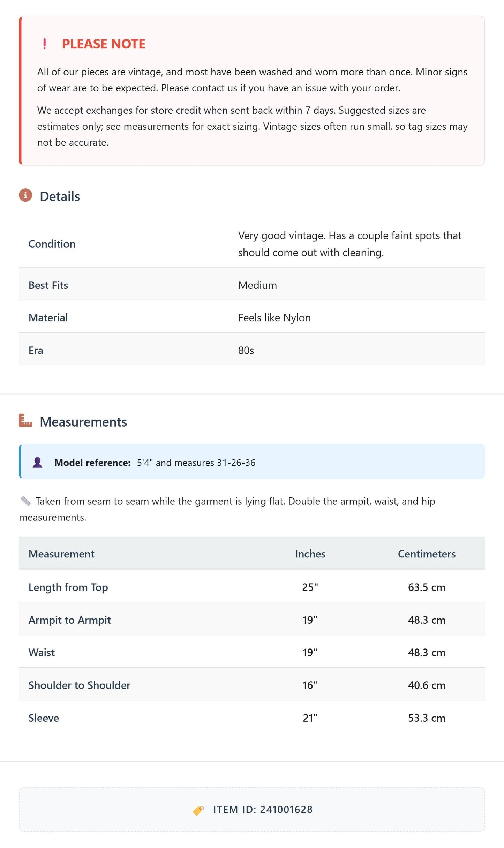The width and height of the screenshot is (504, 848).
Task: Select the Feels like Nylon material value
Action: (274, 318)
